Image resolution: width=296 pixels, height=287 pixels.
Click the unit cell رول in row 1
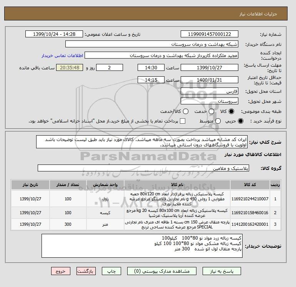point(105,199)
